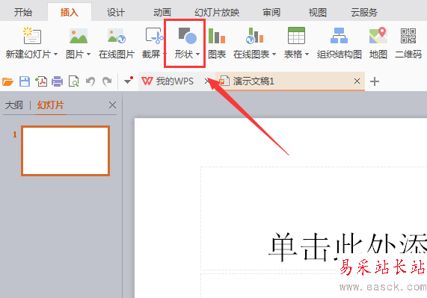Expand the 形状 dropdown arrow
This screenshot has width=427, height=298.
[197, 55]
